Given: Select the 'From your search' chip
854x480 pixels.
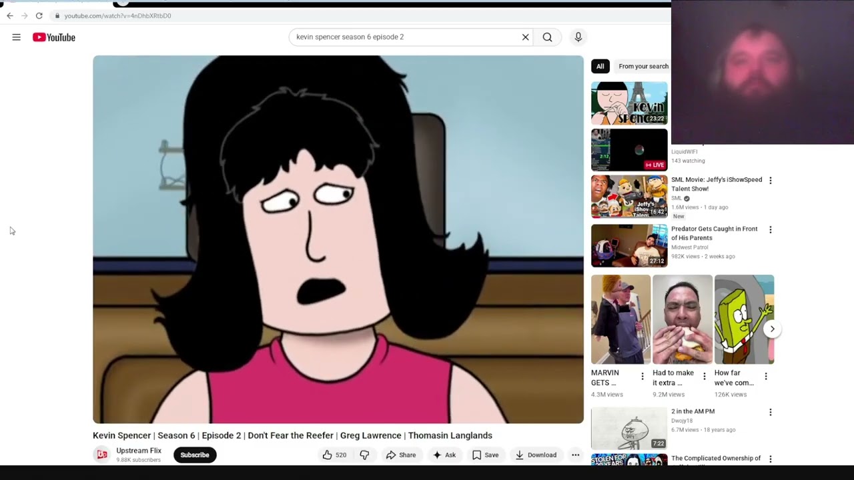Looking at the screenshot, I should [643, 66].
